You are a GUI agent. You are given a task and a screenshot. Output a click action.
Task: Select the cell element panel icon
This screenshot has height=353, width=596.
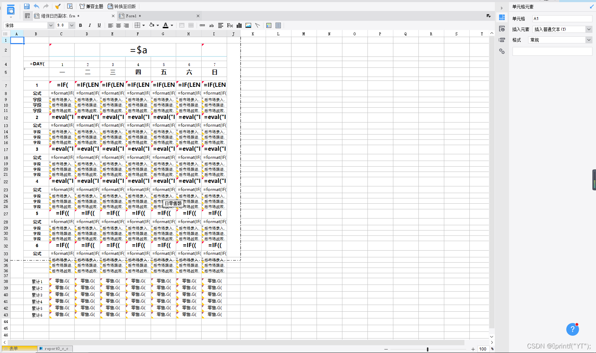502,17
